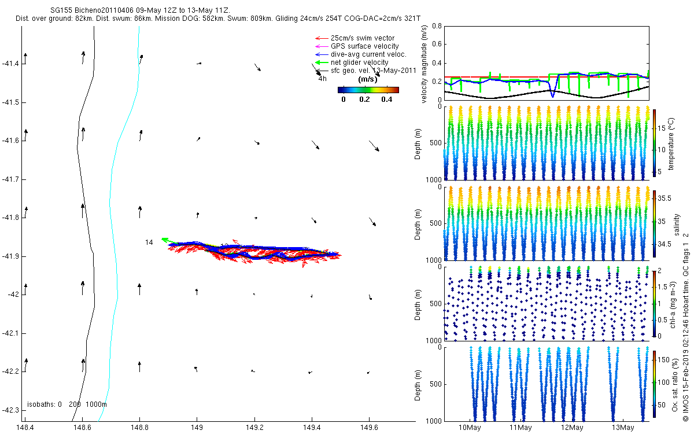The height and width of the screenshot is (434, 694).
Task: Click the 'isobaths: 0 200 1000m' label
Action: tap(67, 404)
